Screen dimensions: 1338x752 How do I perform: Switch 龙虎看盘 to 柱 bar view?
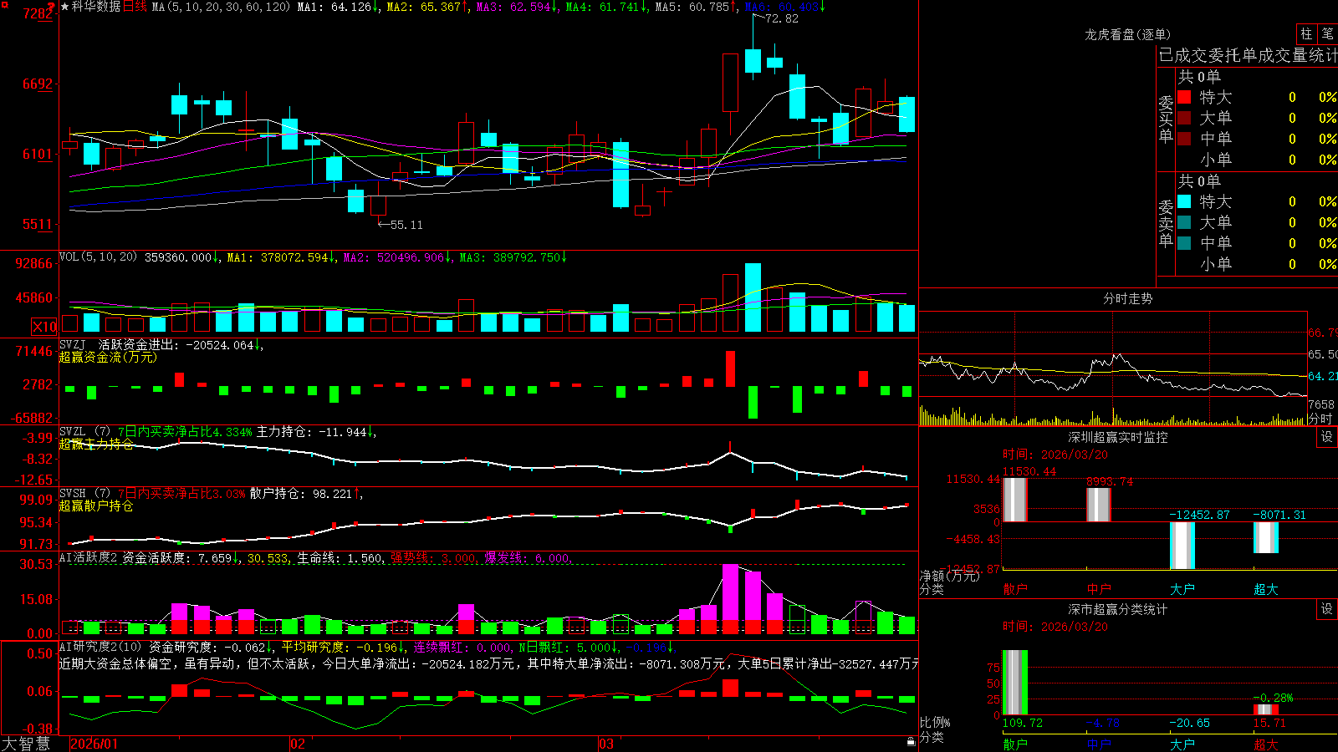click(x=1306, y=34)
